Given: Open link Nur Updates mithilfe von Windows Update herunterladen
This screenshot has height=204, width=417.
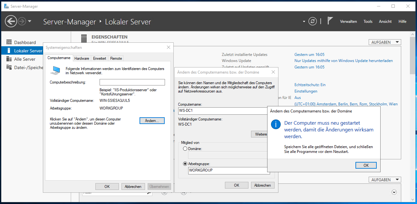Looking at the screenshot, I should click(344, 61).
